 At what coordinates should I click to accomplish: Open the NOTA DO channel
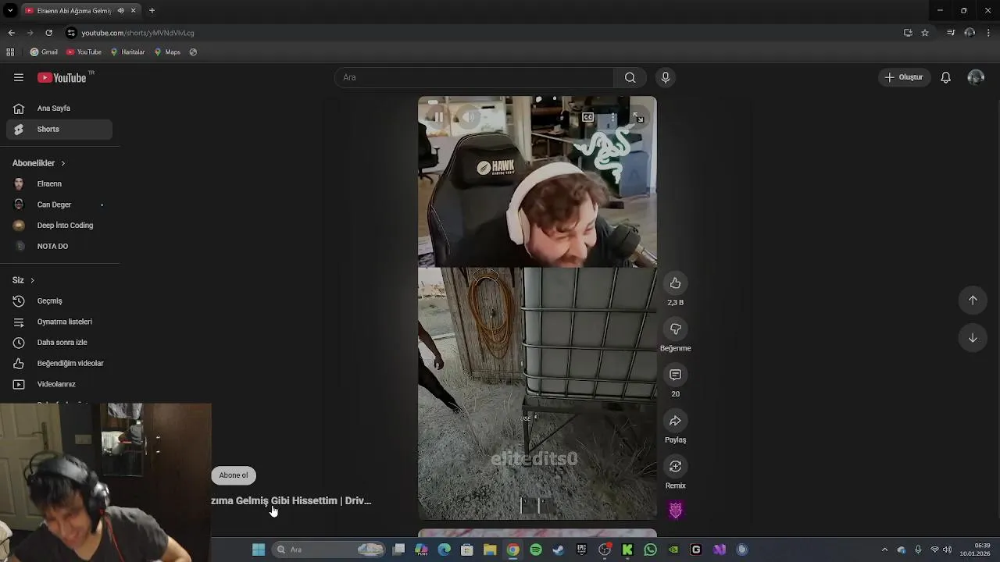click(x=59, y=247)
